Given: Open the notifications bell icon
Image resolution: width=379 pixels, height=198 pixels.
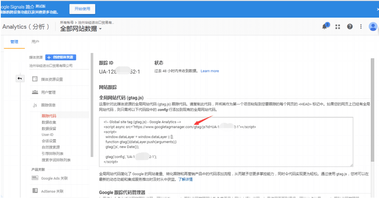Looking at the screenshot, I should [325, 26].
